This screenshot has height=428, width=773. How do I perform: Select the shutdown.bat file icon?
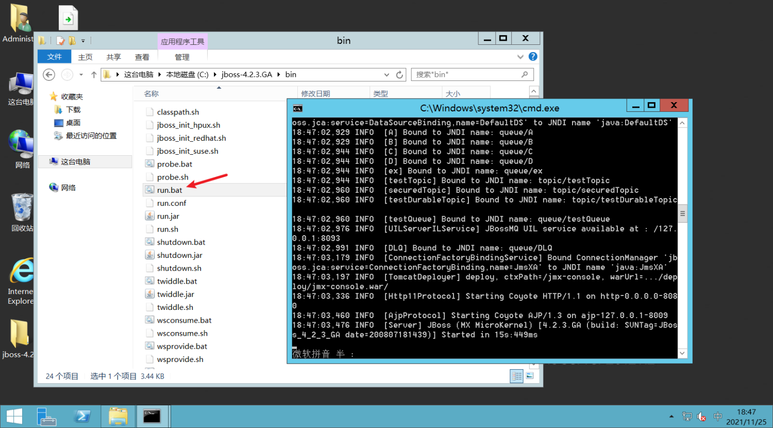coord(149,242)
